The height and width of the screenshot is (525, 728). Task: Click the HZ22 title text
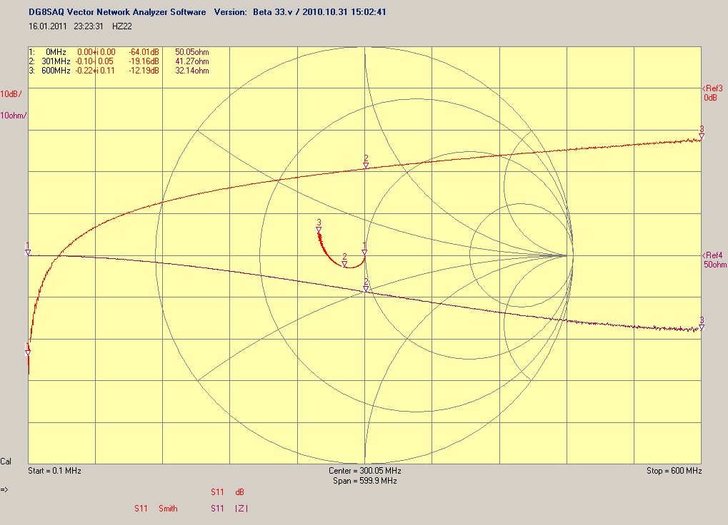(x=122, y=26)
